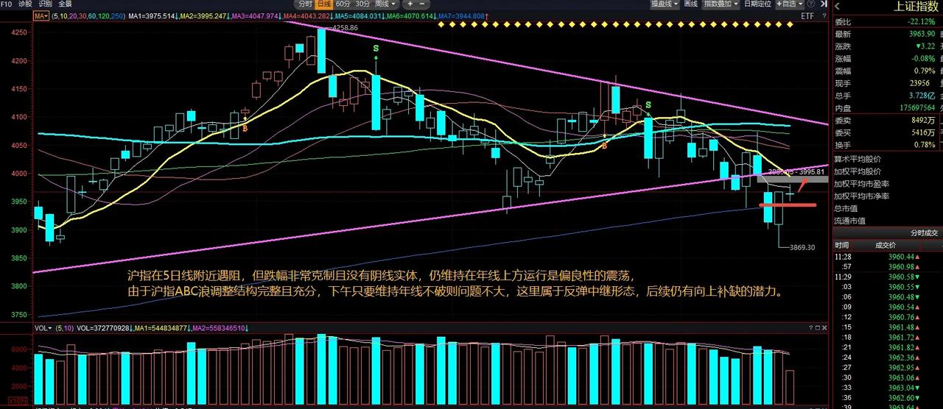Viewport: 943px width, 409px height.
Task: Click the 最新 value 3963.90
Action: pos(921,34)
